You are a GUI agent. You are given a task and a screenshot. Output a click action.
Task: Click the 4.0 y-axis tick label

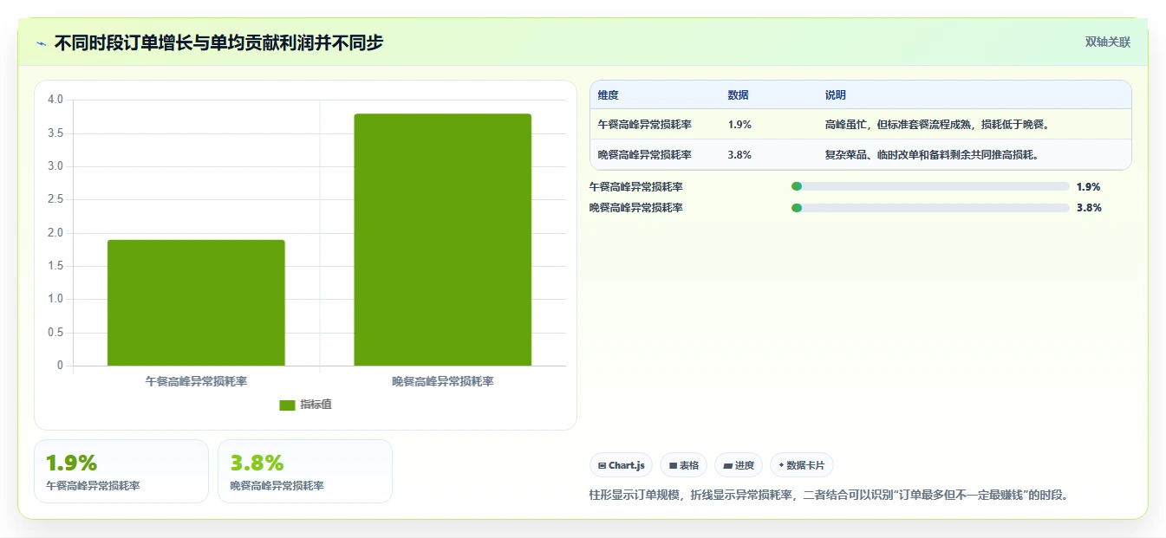click(55, 100)
